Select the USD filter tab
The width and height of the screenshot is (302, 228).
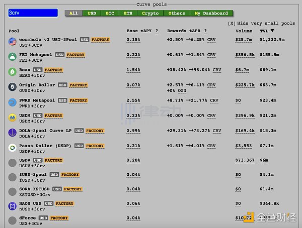[x=92, y=13]
